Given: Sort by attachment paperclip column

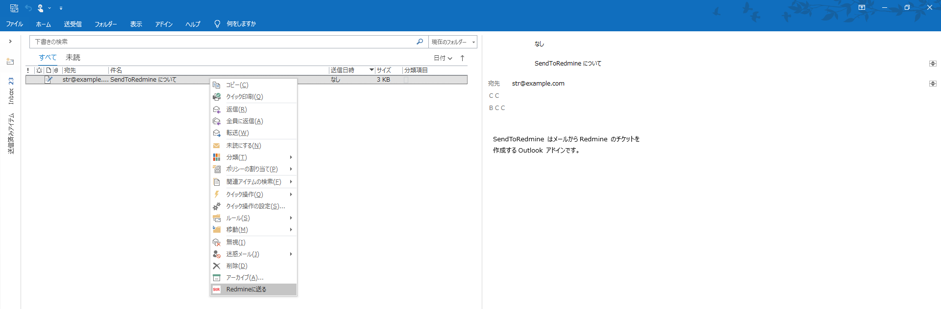Looking at the screenshot, I should tap(56, 70).
